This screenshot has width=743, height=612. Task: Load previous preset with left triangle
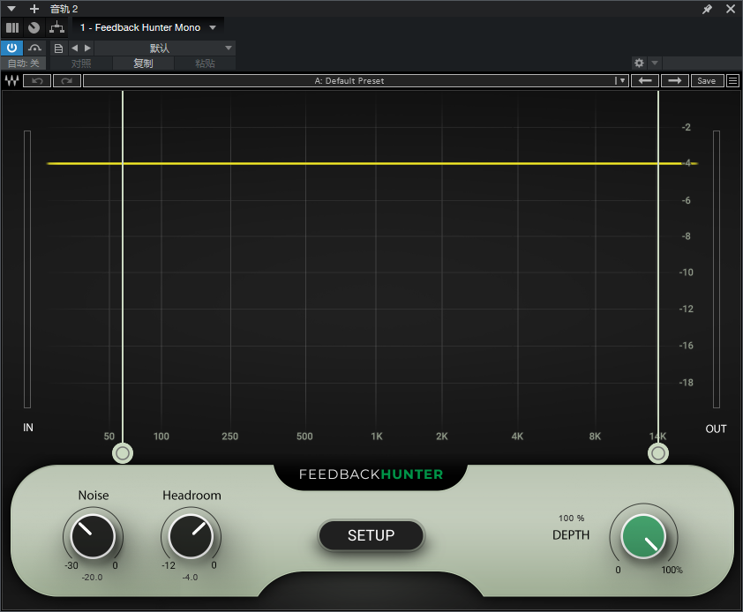coord(74,48)
